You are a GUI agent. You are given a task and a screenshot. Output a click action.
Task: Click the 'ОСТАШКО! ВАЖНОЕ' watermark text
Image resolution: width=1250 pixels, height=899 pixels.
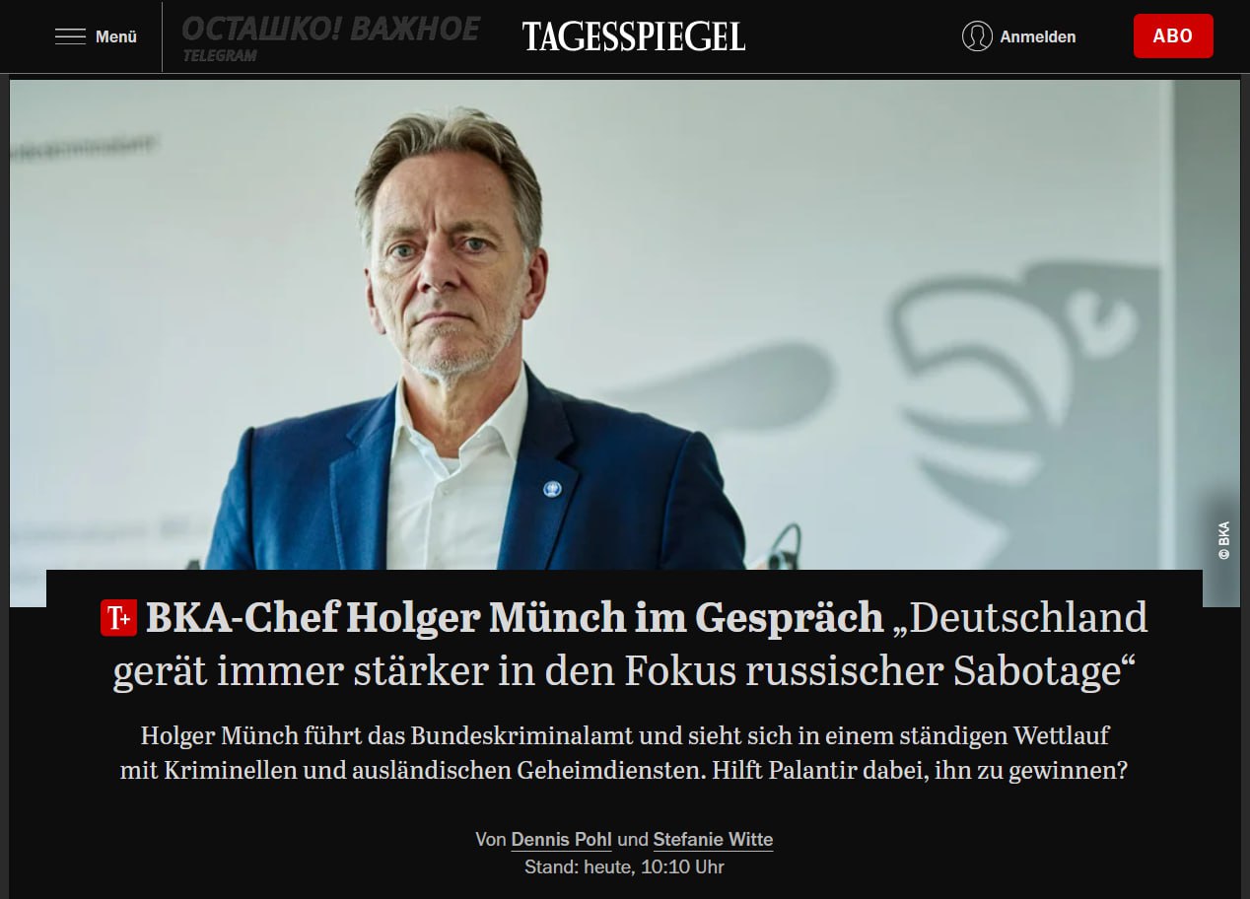330,29
